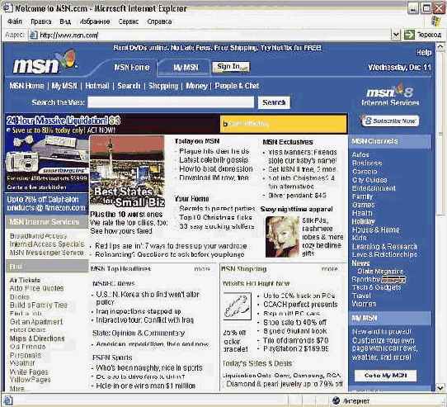Click the MSN butterfly logo
Viewport: 447px width, 407px height.
pos(45,62)
